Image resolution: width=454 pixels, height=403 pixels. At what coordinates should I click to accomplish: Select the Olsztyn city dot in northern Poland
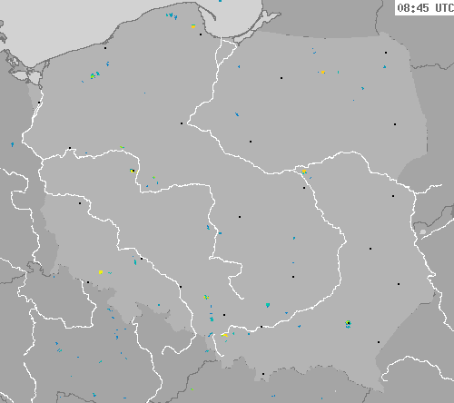coord(281,78)
